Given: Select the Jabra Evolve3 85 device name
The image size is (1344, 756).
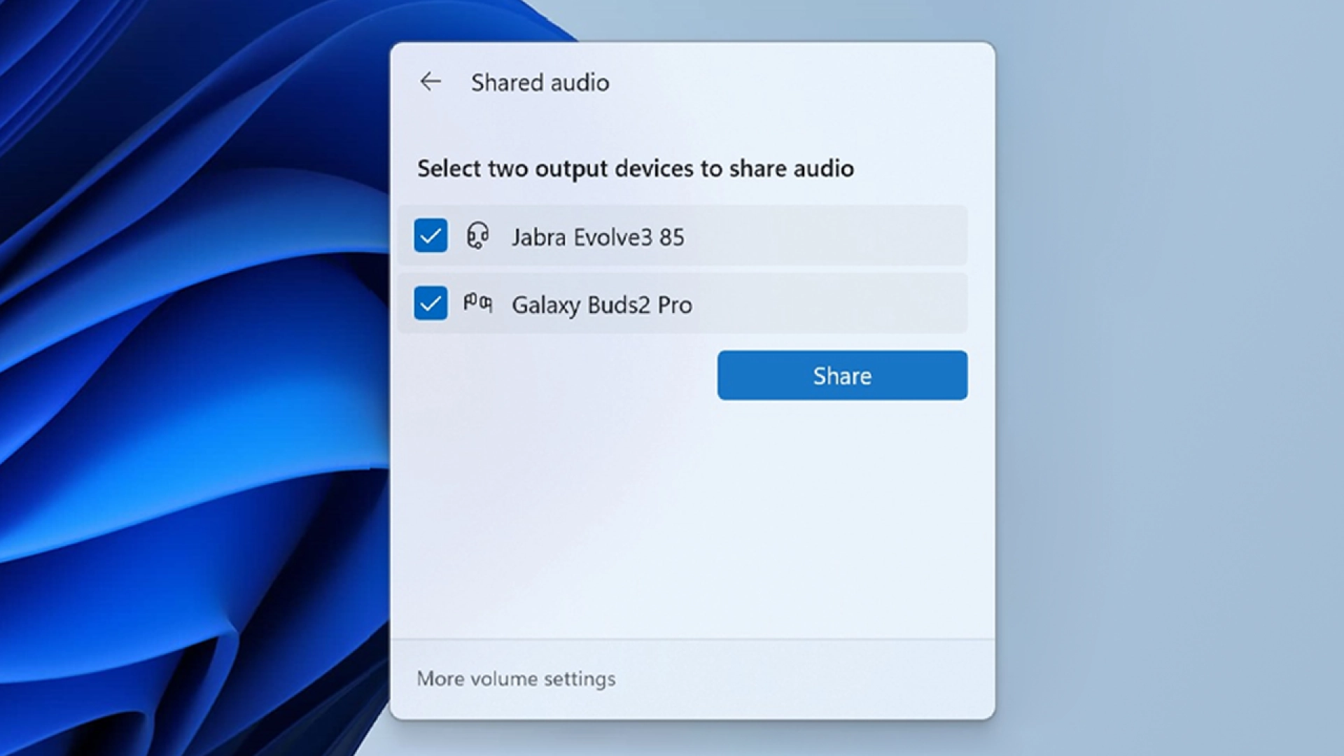Looking at the screenshot, I should click(598, 237).
